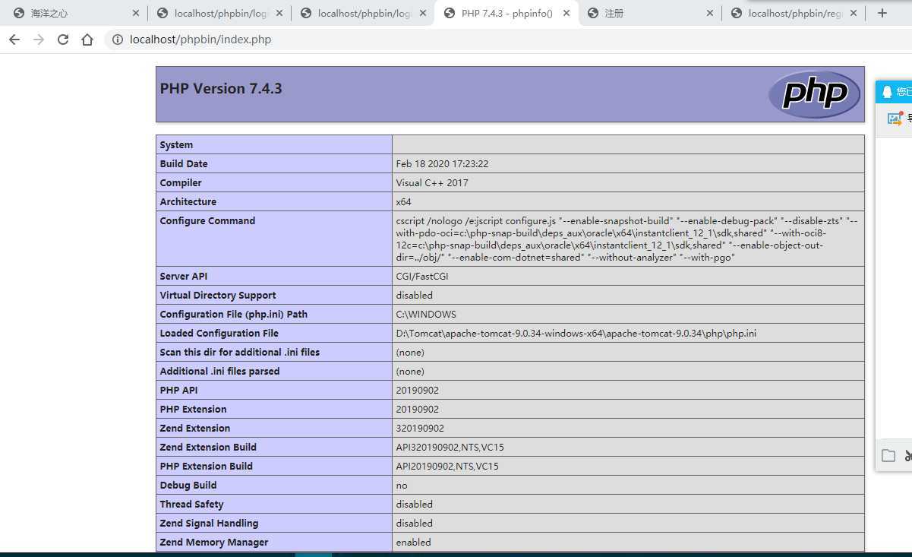The height and width of the screenshot is (557, 912).
Task: Click the 'Virtual Directory Support' label
Action: (218, 295)
